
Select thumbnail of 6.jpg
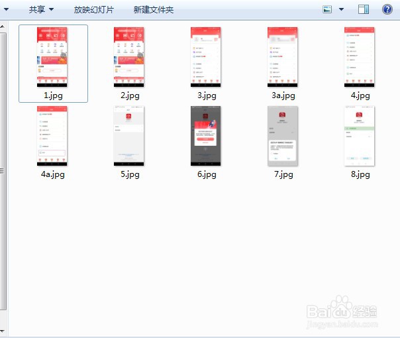205,136
